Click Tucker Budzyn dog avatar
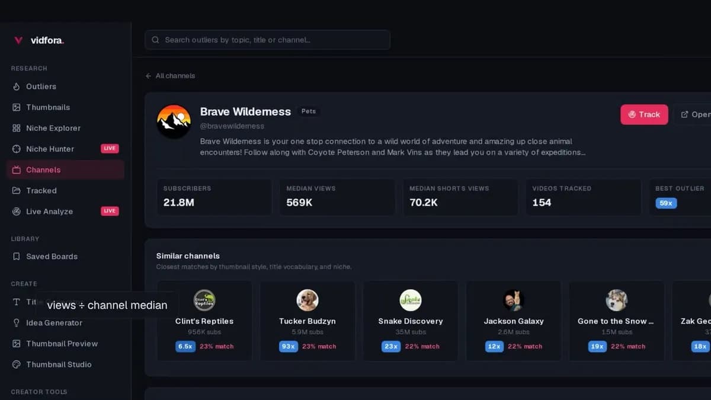The height and width of the screenshot is (400, 711). (308, 300)
